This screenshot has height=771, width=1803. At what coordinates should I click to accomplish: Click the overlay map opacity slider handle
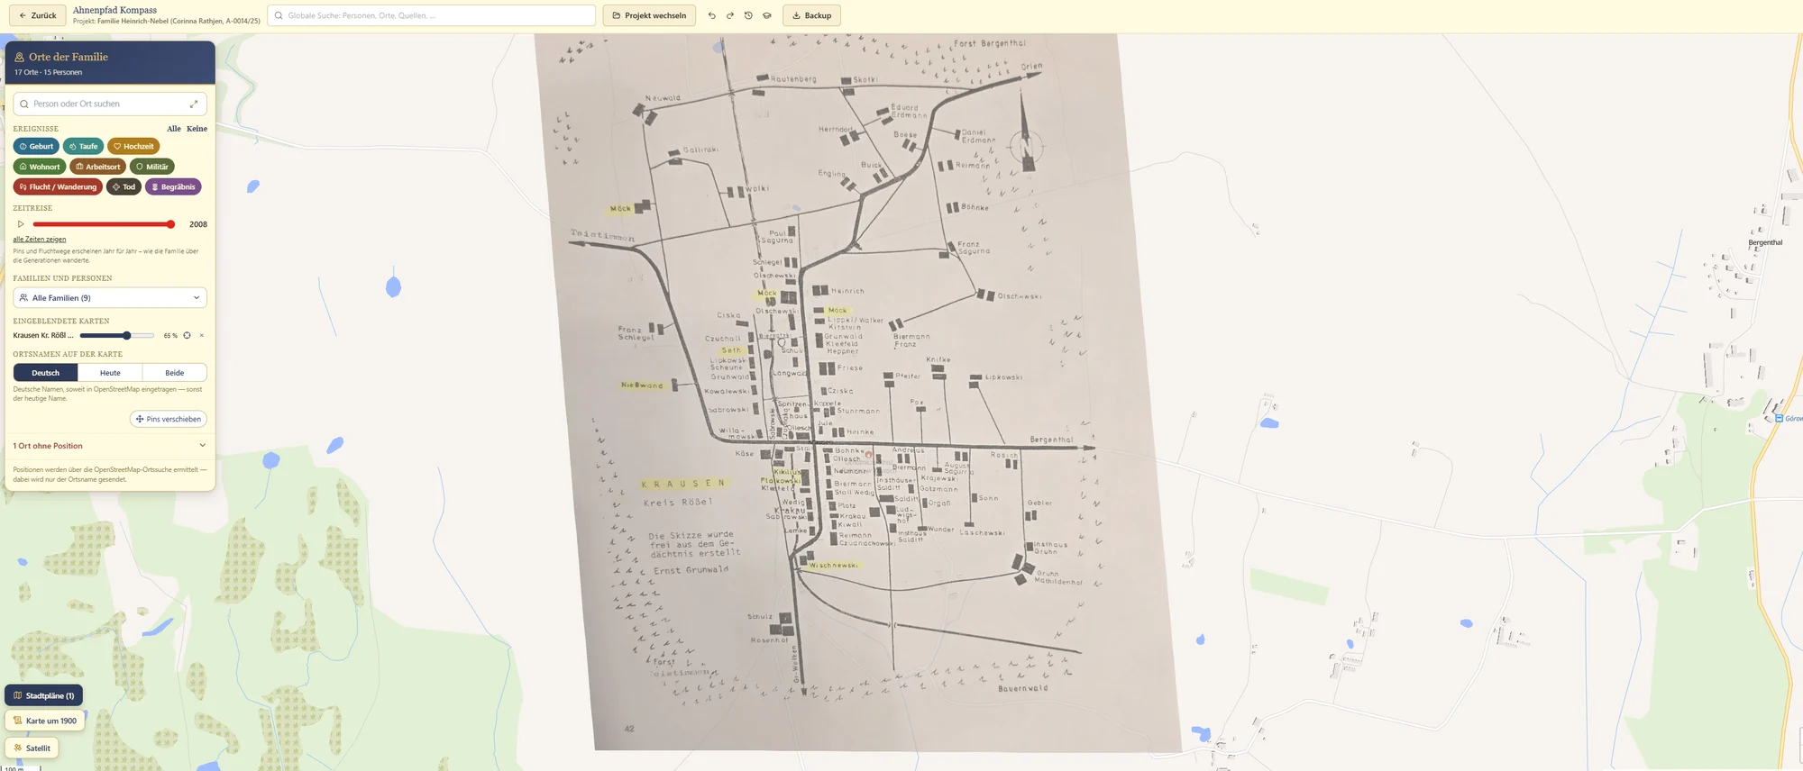pos(127,335)
